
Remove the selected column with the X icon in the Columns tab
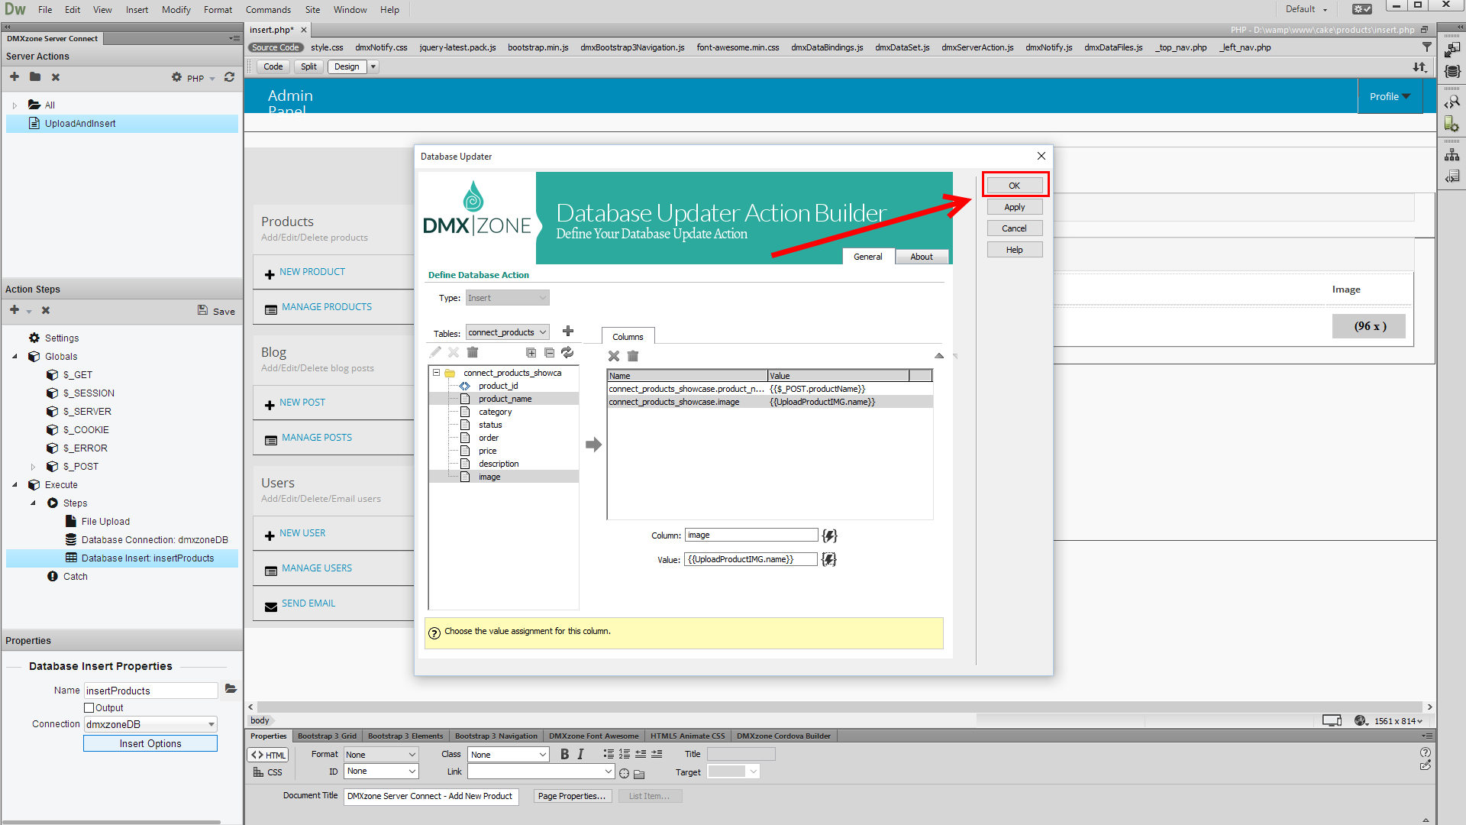point(614,356)
